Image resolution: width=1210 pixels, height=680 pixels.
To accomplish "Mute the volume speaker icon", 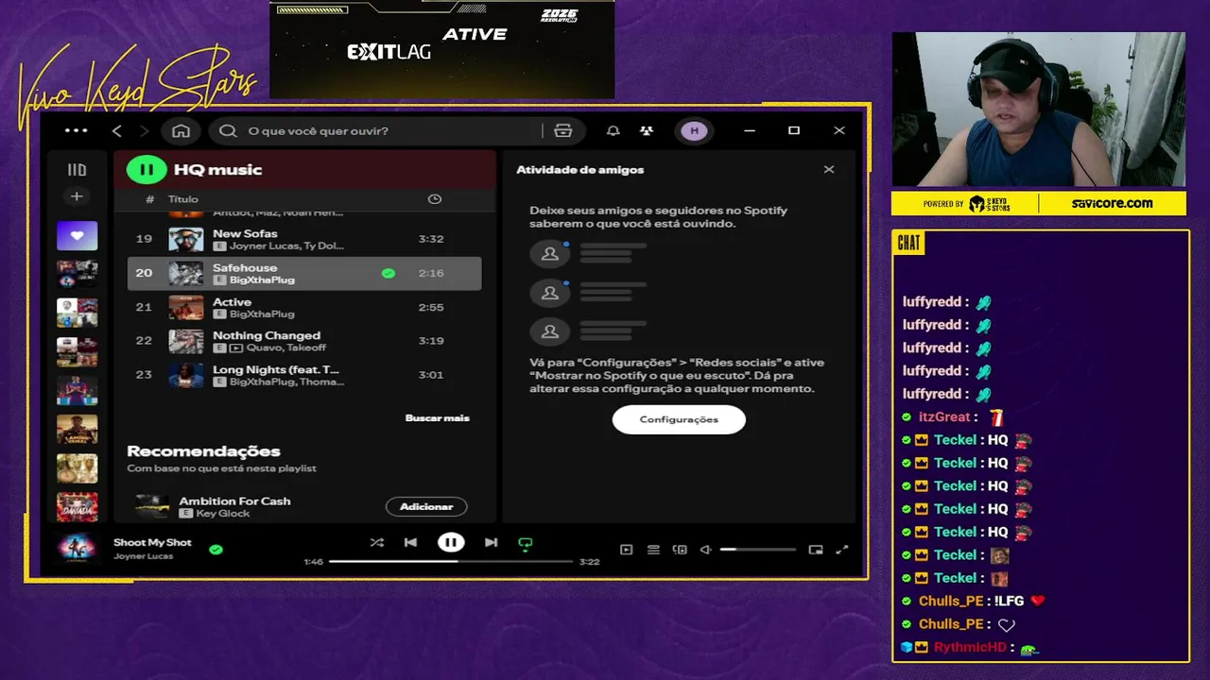I will pos(705,550).
